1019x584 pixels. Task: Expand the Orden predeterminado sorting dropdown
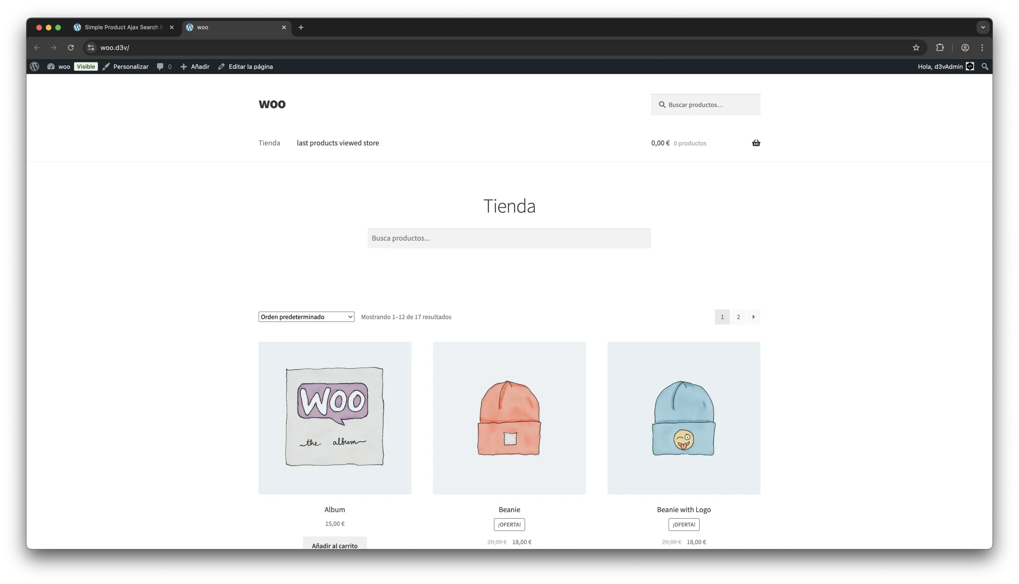coord(306,317)
